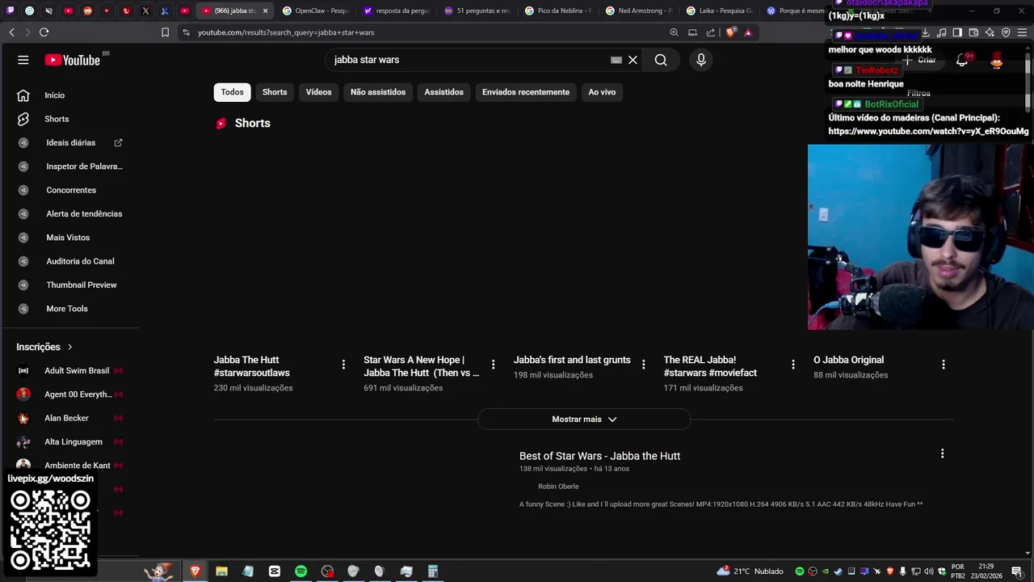Close the jabba star wars browser tab
This screenshot has width=1034, height=582.
point(265,11)
